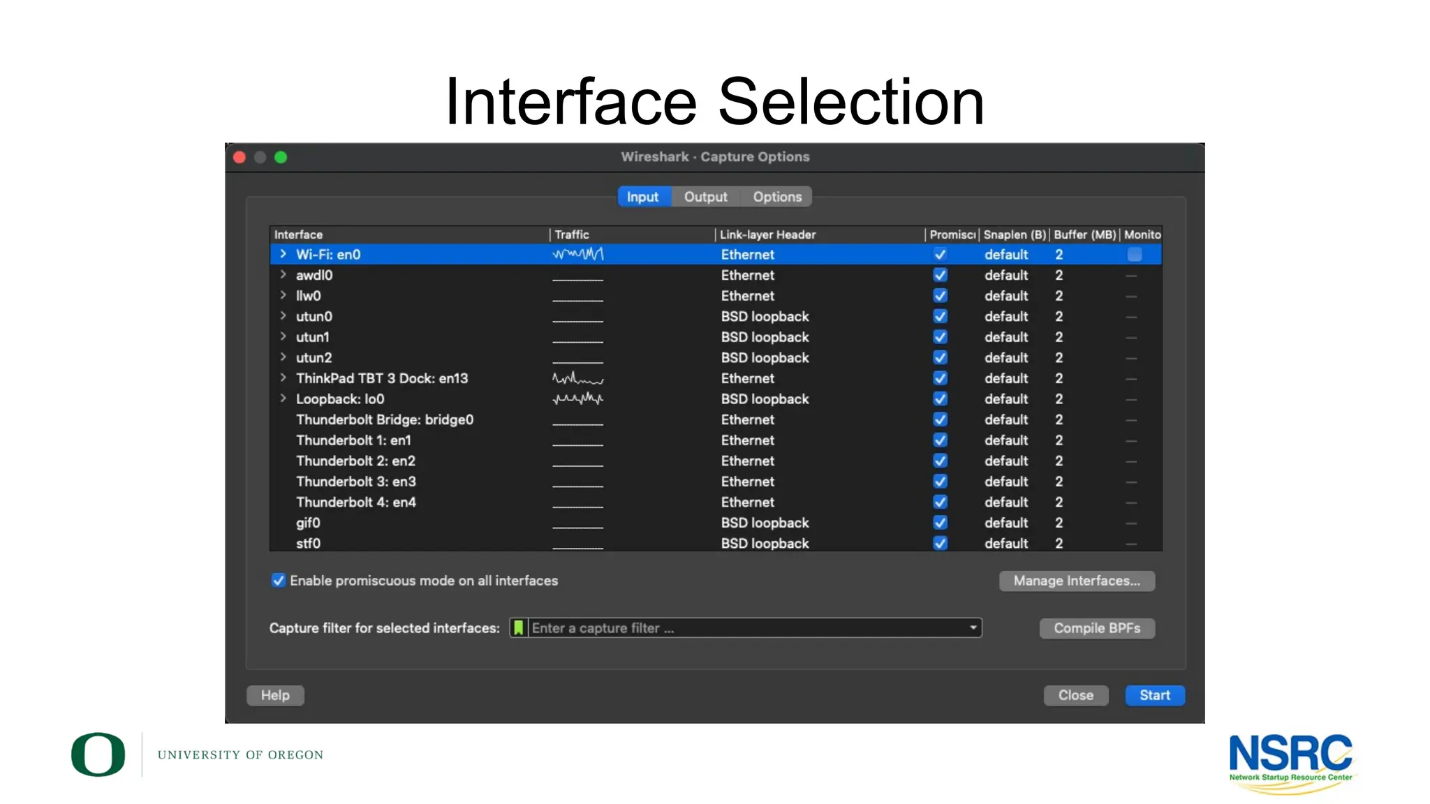Toggle promiscuous checkbox for utun0

tap(941, 316)
